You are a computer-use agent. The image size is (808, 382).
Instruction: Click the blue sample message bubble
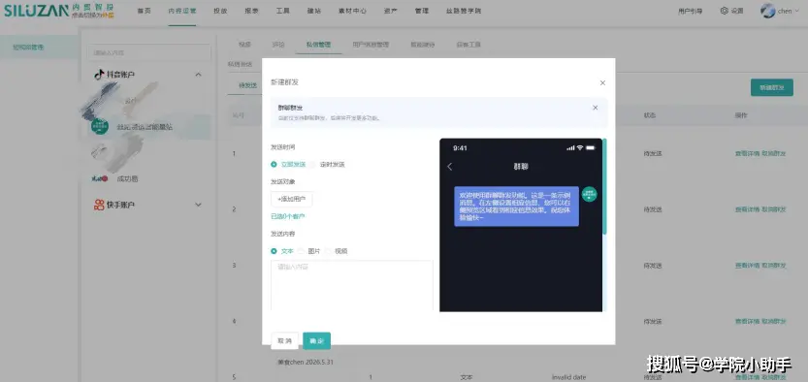click(x=516, y=207)
